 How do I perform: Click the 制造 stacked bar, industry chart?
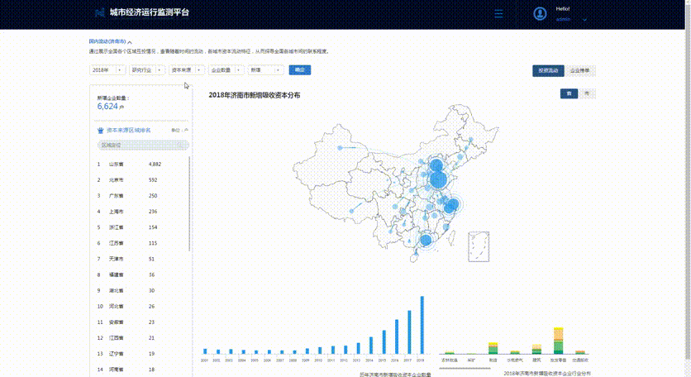tap(493, 348)
